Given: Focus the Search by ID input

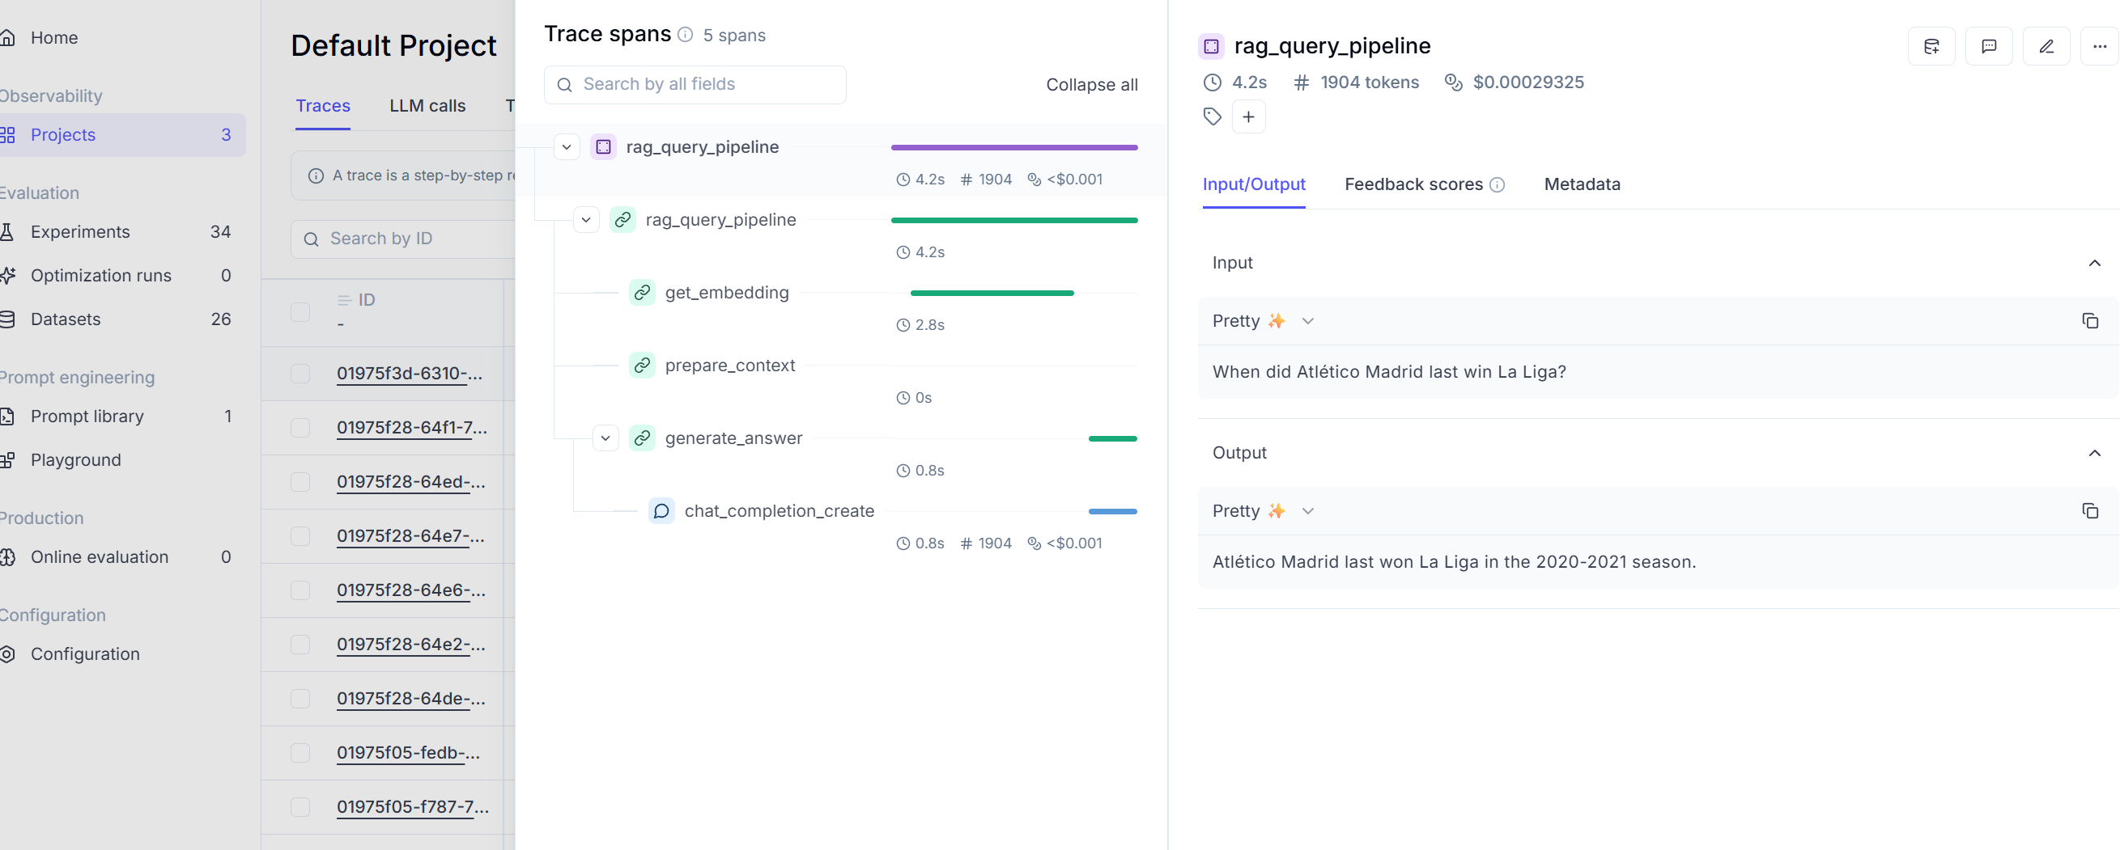Looking at the screenshot, I should (x=403, y=239).
